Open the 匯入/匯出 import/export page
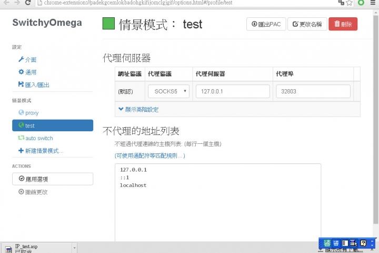The image size is (379, 253). [34, 85]
